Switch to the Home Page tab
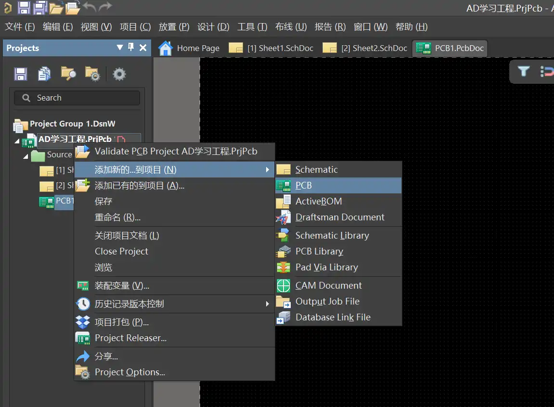 coord(189,48)
